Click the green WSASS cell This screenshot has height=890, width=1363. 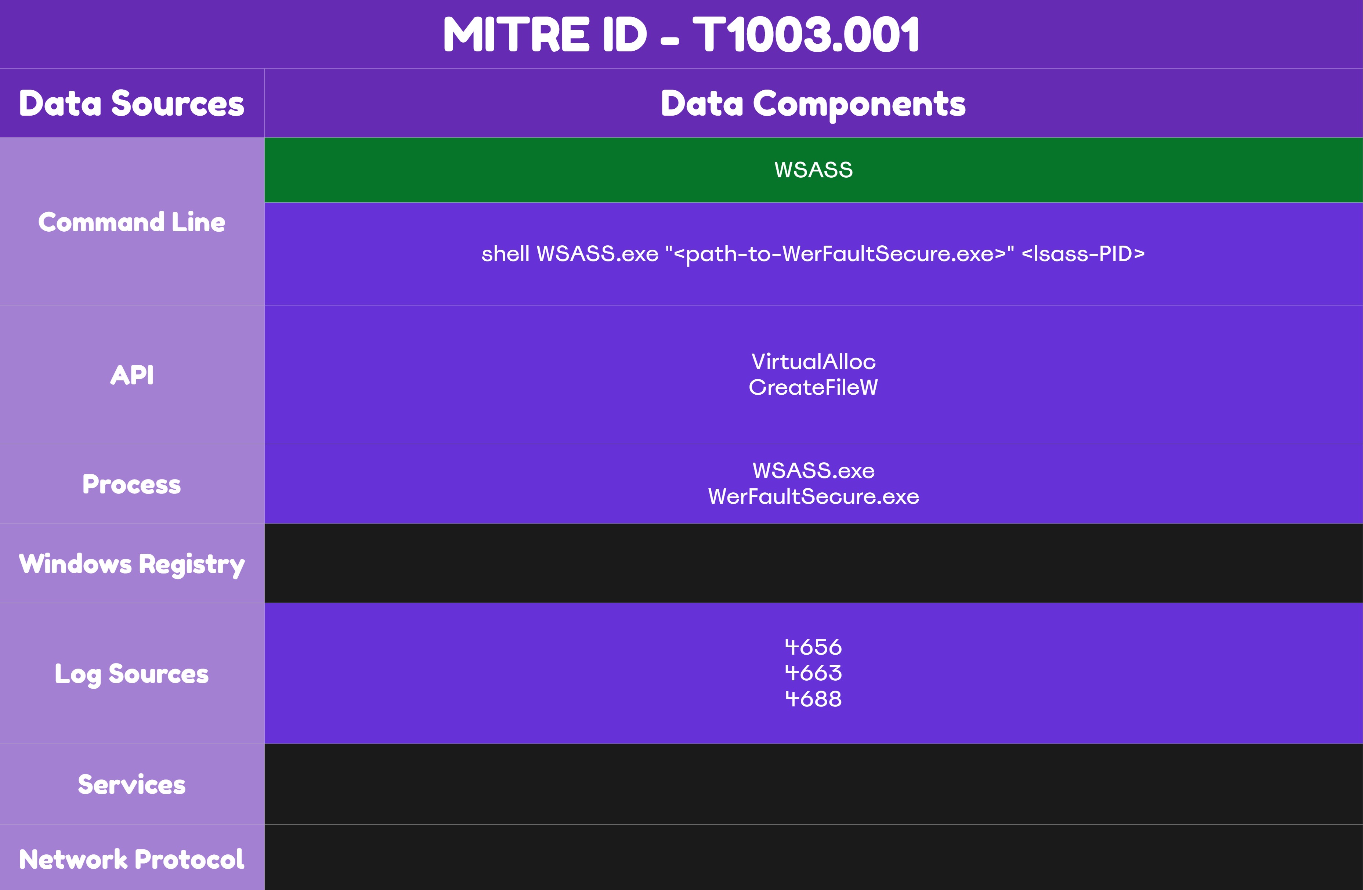tap(812, 170)
